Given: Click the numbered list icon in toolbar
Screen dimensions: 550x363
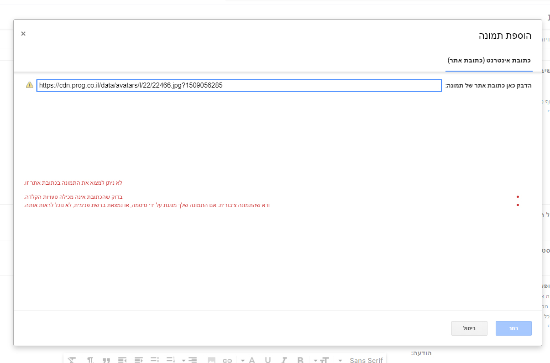Looking at the screenshot, I should click(170, 360).
